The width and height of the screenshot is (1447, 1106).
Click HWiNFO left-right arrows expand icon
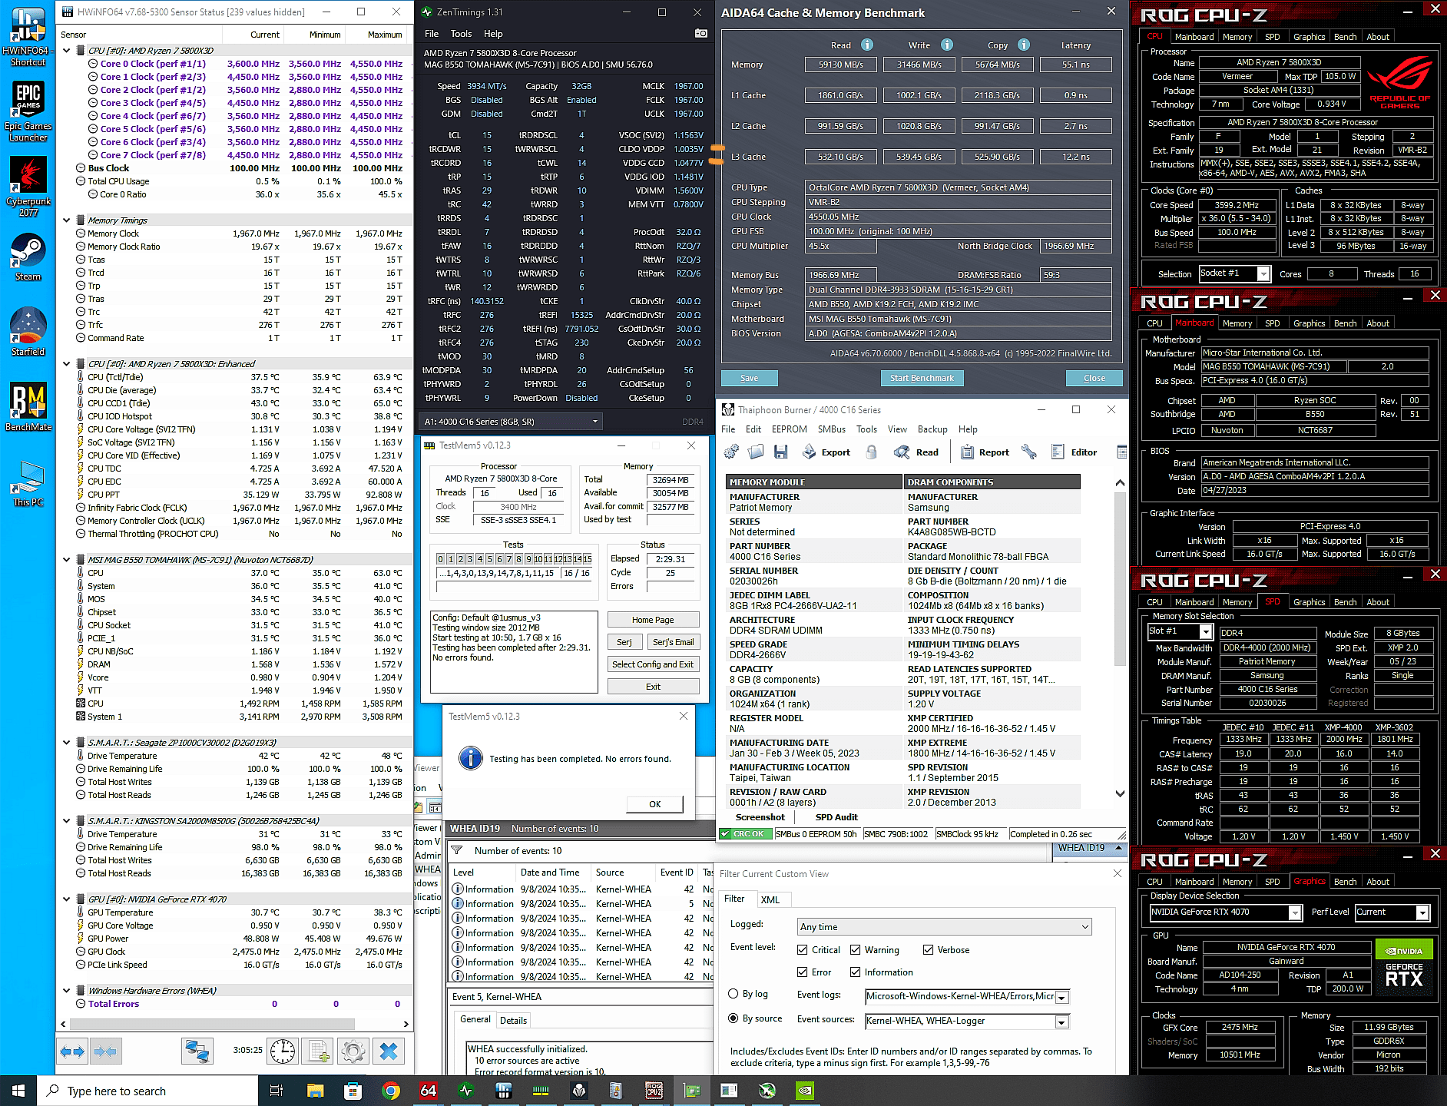click(x=72, y=1051)
